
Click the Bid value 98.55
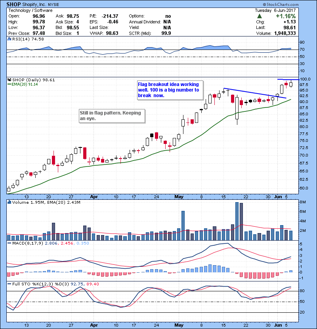click(x=73, y=27)
